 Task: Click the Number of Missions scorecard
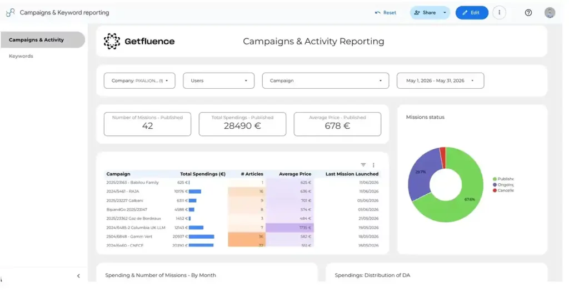coord(147,124)
